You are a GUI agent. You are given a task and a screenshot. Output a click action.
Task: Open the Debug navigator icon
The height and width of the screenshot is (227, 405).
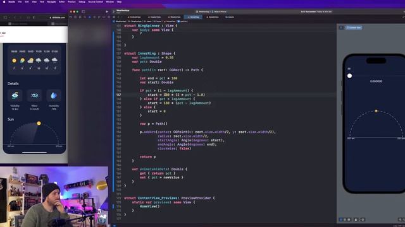point(99,17)
